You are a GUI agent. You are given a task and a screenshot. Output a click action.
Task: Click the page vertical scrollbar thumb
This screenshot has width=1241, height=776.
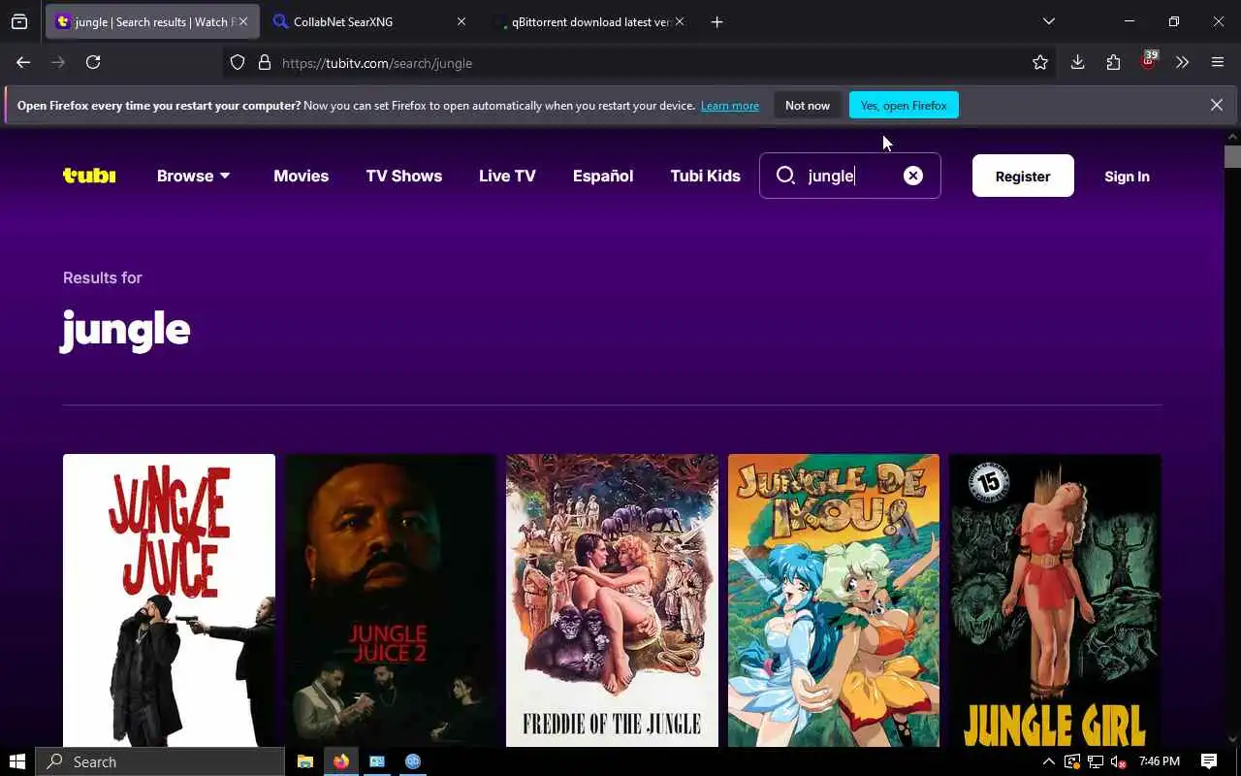tap(1232, 156)
